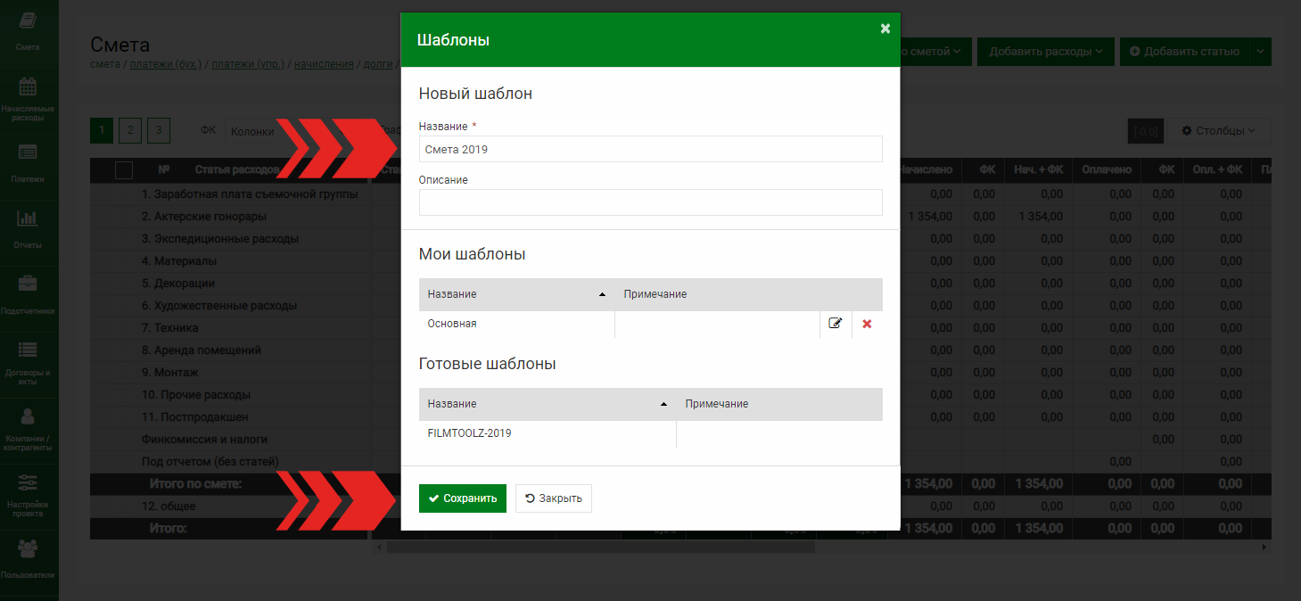
Task: Click row 10. Прочие расходы
Action: point(196,394)
